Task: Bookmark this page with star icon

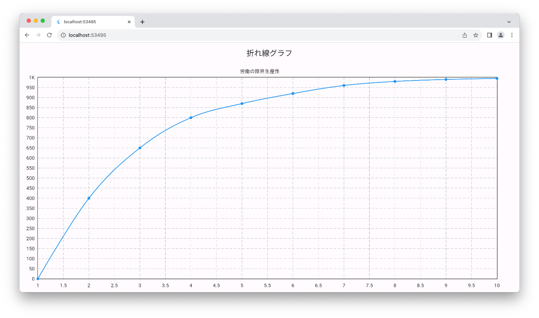Action: coord(476,35)
